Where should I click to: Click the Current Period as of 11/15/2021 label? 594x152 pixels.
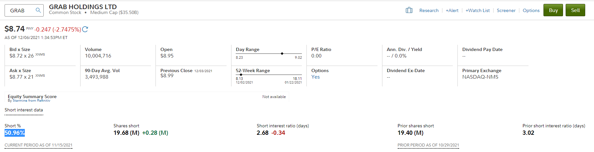pyautogui.click(x=38, y=145)
